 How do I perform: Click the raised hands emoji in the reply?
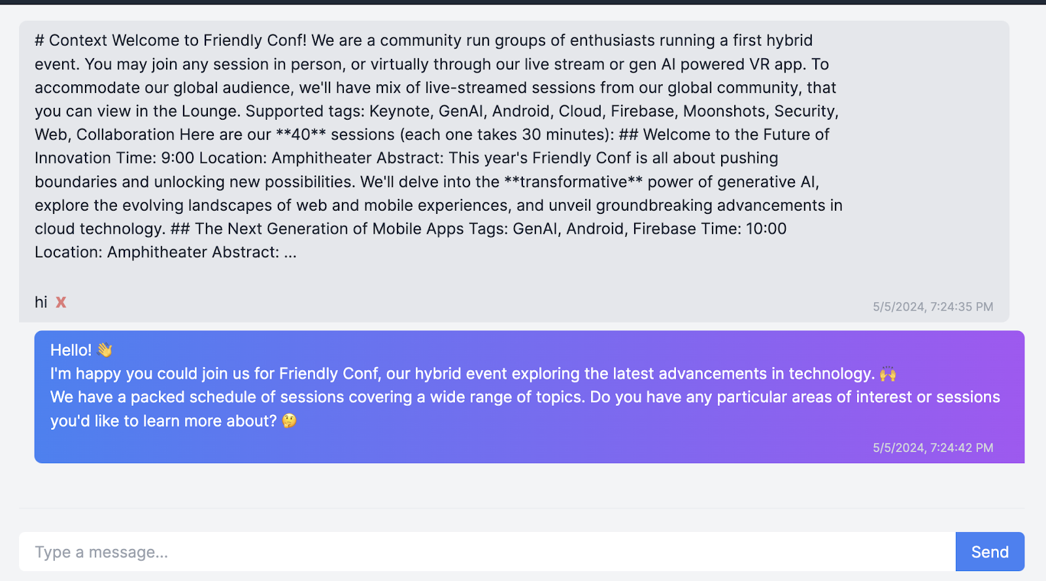[887, 374]
